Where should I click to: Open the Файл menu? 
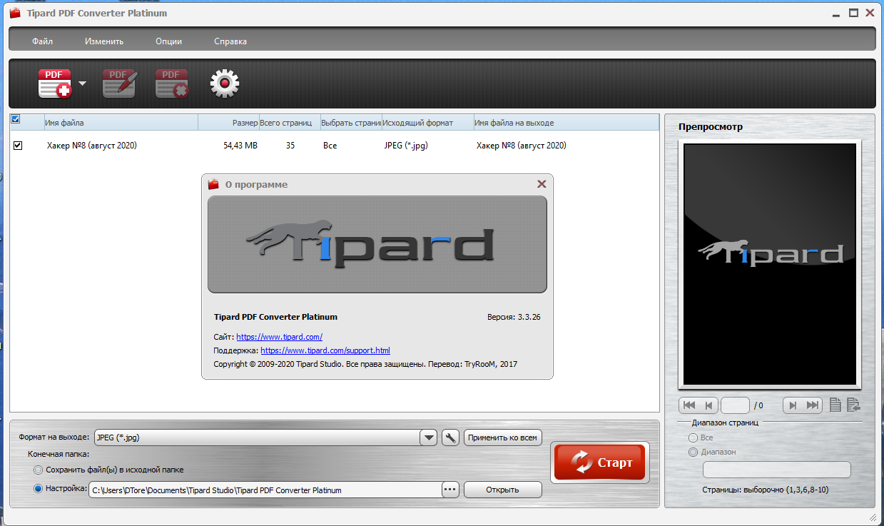[x=42, y=41]
